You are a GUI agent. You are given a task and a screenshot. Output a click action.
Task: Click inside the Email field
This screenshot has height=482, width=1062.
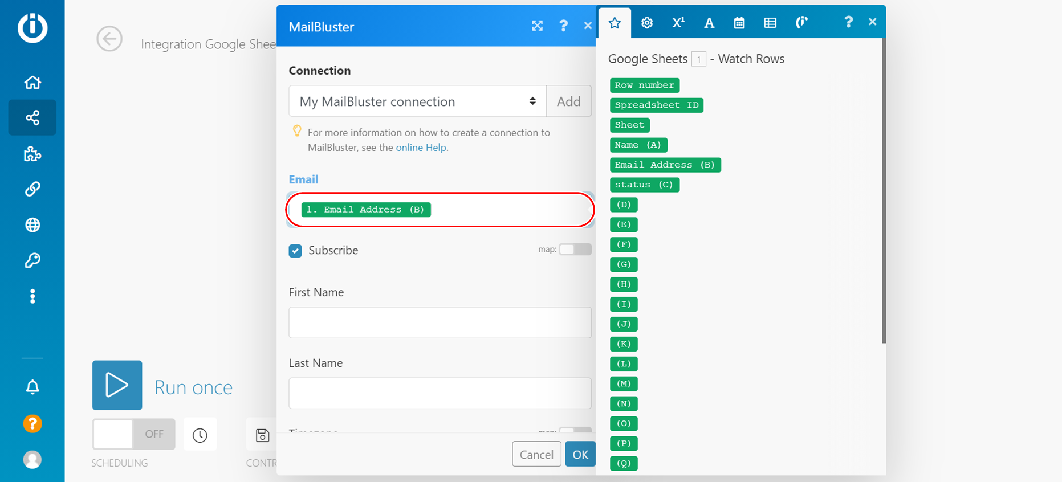[440, 210]
